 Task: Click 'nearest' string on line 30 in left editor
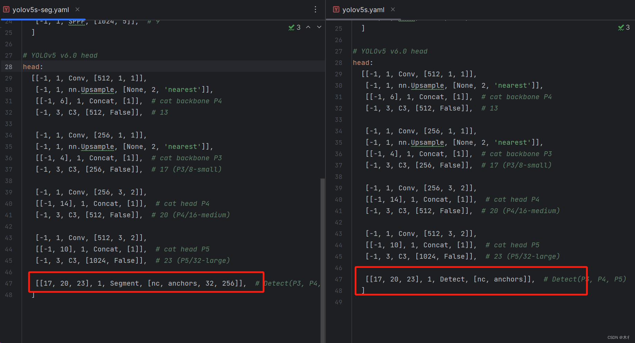click(x=183, y=89)
